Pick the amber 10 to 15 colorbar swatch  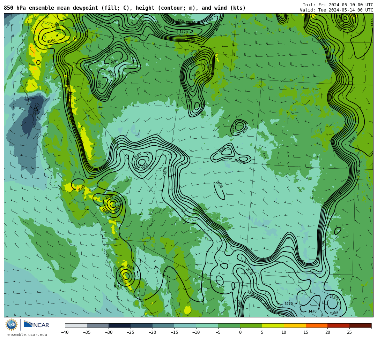(295, 325)
